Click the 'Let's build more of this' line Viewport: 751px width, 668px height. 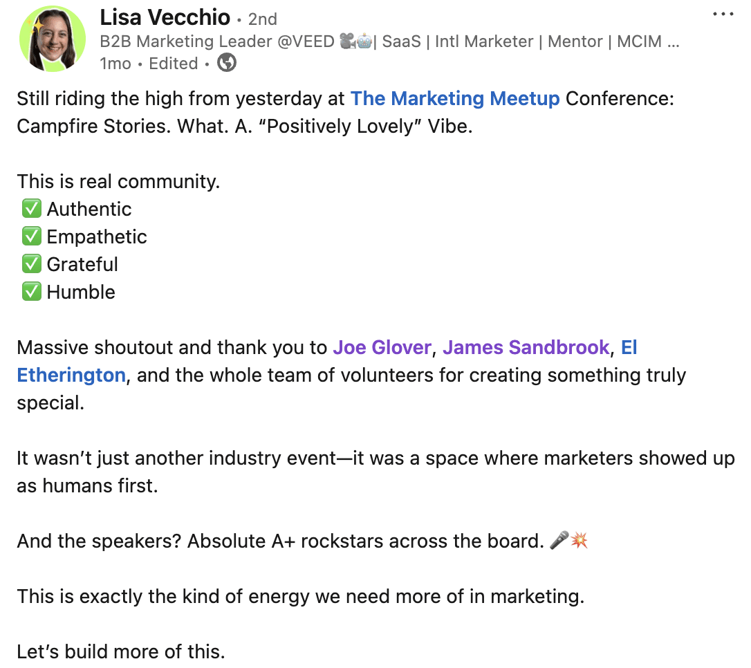click(121, 651)
